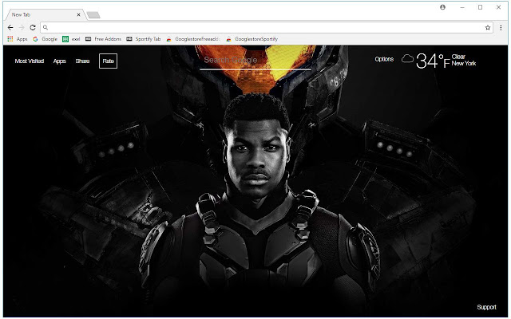Open the Share menu
Screen dimensions: 511x319
click(82, 61)
